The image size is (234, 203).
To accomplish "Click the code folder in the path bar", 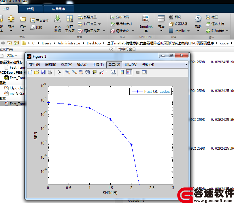I will coord(224,43).
